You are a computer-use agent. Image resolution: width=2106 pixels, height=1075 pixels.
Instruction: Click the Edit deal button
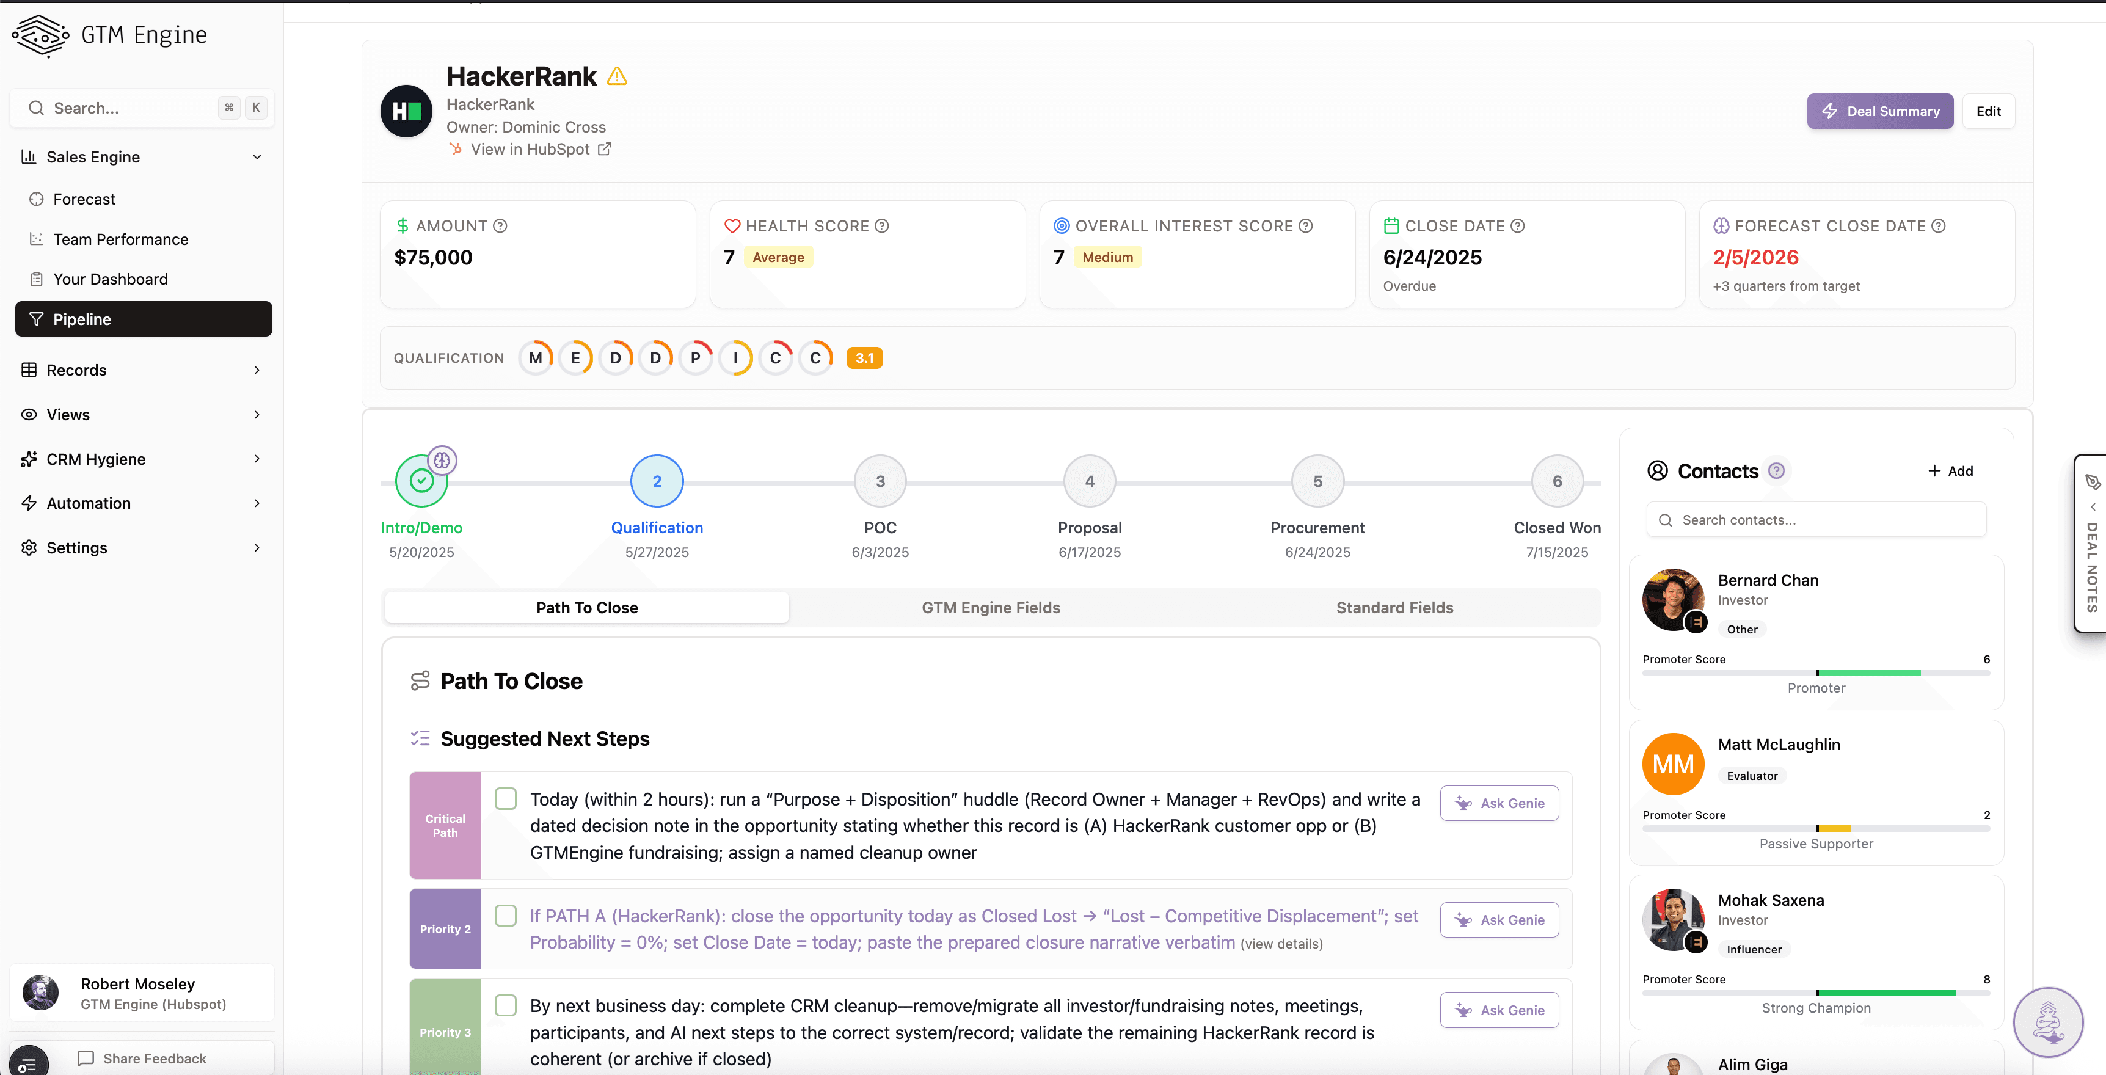[x=1988, y=111]
